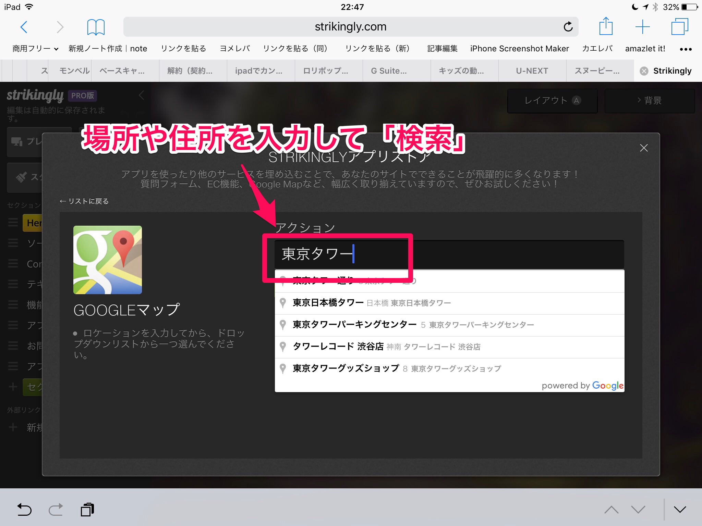Choose 東京日本橋タワー from suggestions
702x526 pixels.
(x=328, y=303)
